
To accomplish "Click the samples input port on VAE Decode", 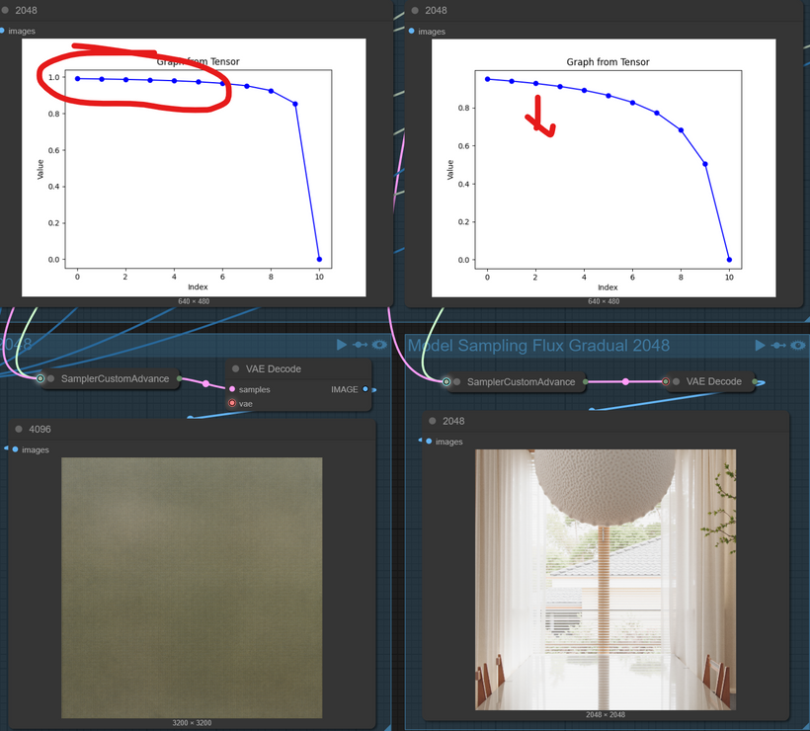I will 232,389.
